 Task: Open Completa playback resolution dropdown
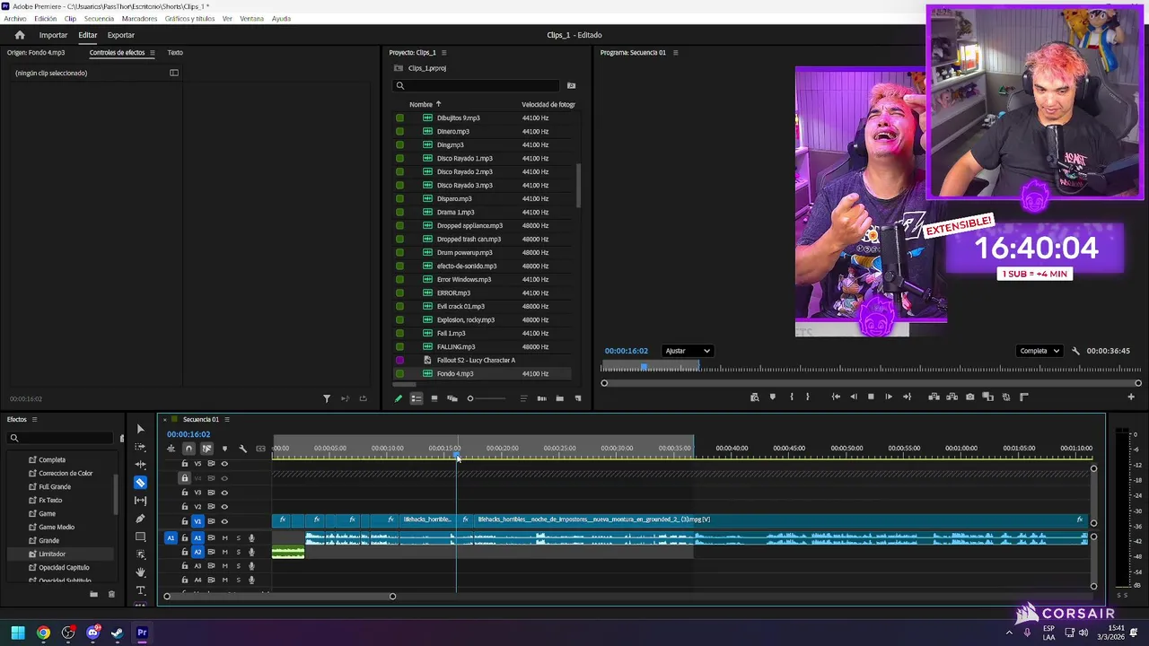1040,351
